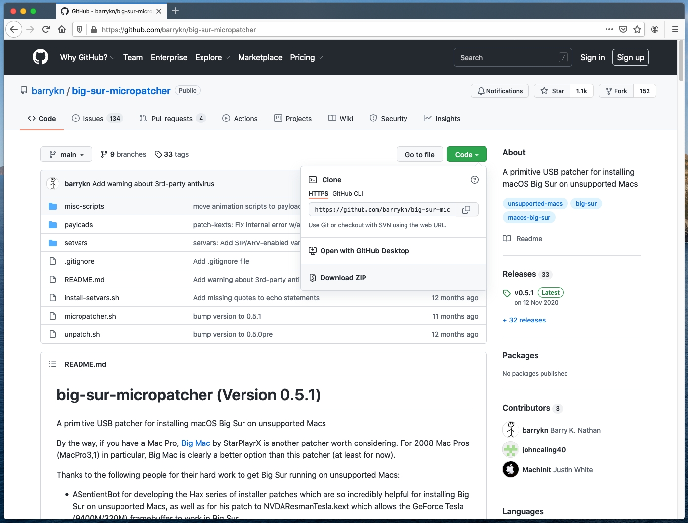Click barrykn contributor avatar in sidebar
Viewport: 688px width, 523px height.
coord(511,430)
